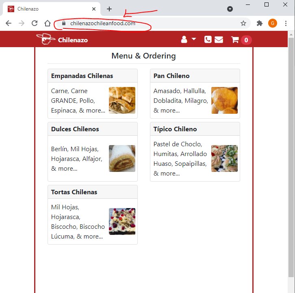
Task: Open the shopping cart icon
Action: click(x=235, y=39)
